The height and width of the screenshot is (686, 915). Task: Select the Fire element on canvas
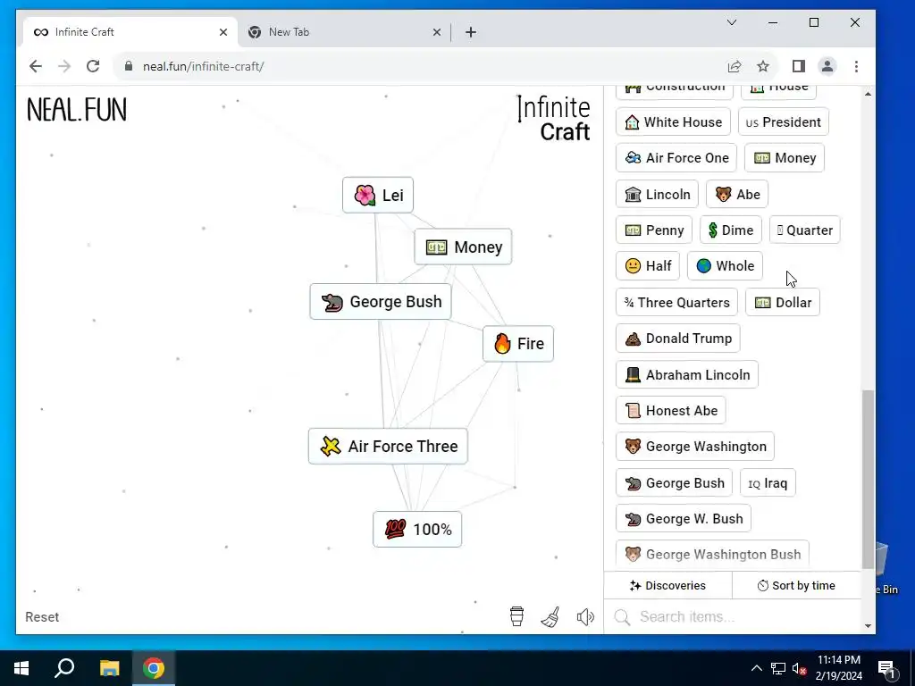click(x=518, y=344)
